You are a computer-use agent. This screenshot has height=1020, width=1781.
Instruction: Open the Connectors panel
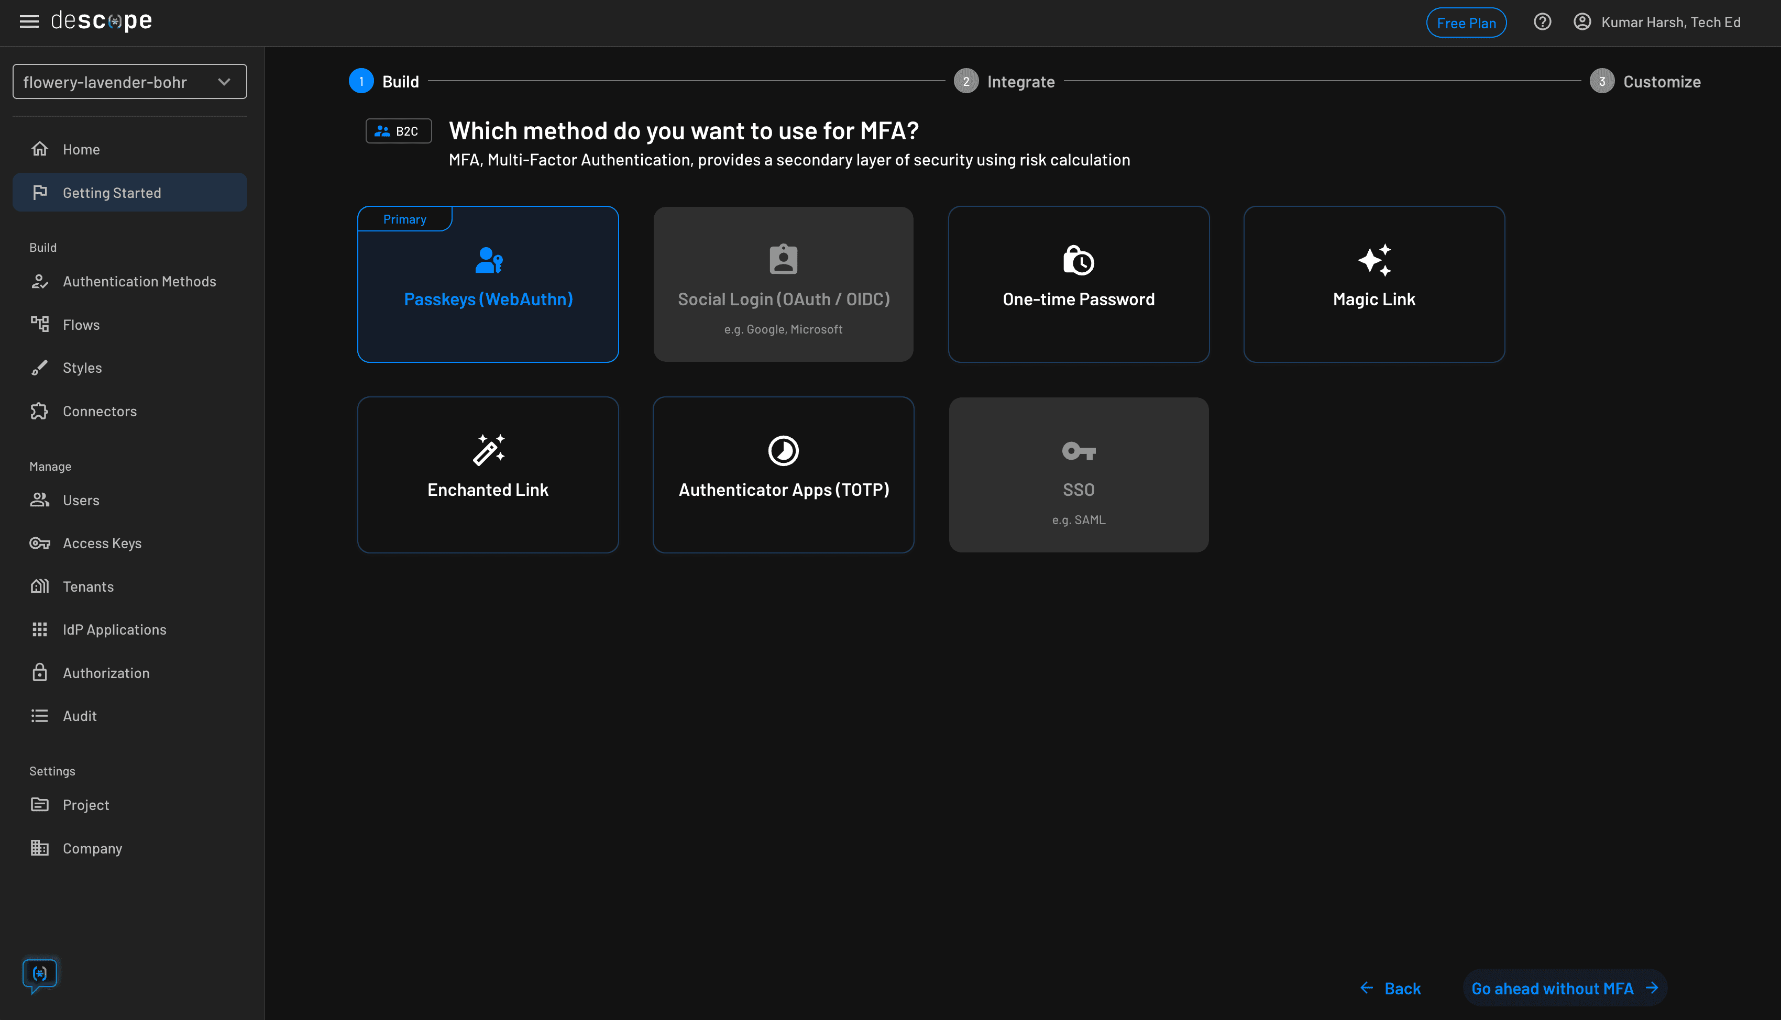click(99, 411)
